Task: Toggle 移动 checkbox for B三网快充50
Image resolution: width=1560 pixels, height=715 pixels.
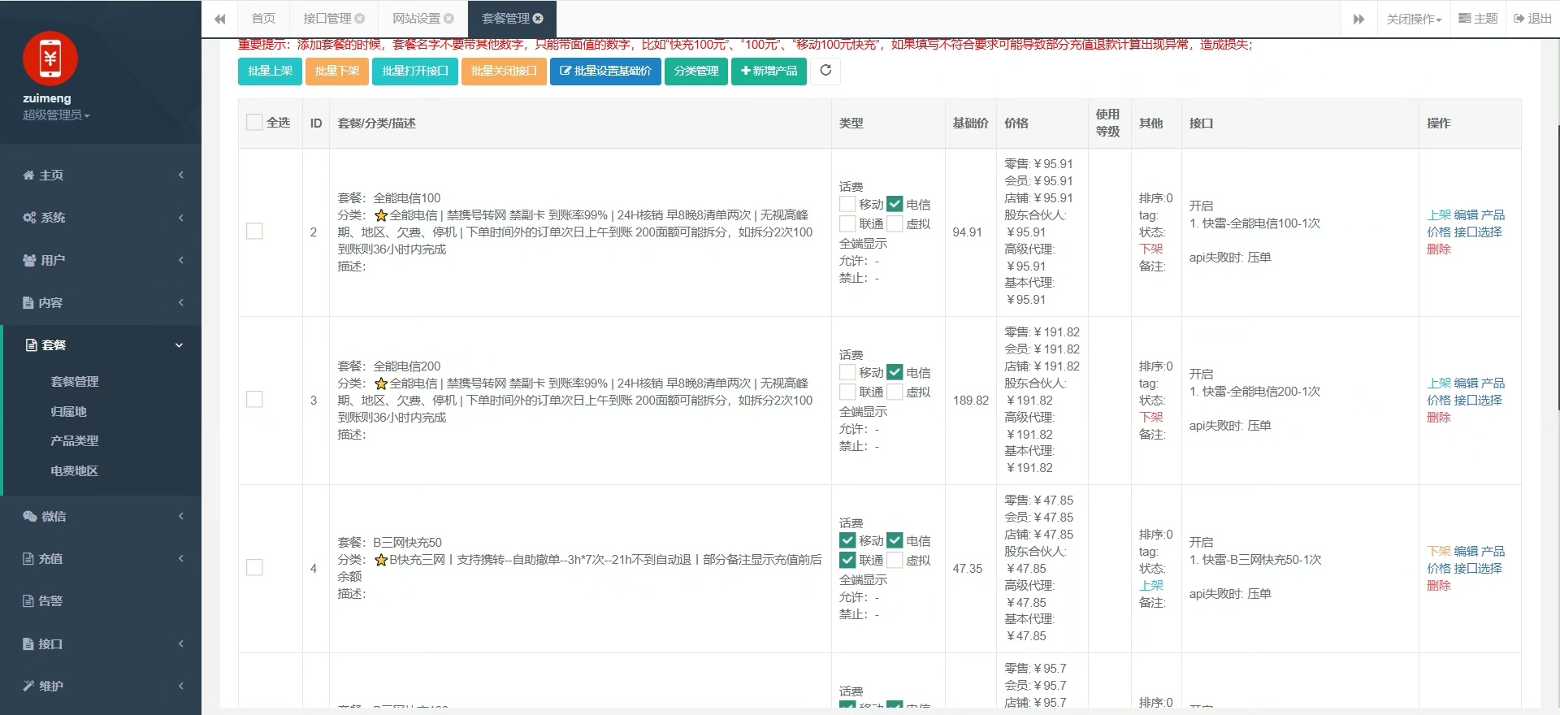Action: (847, 540)
